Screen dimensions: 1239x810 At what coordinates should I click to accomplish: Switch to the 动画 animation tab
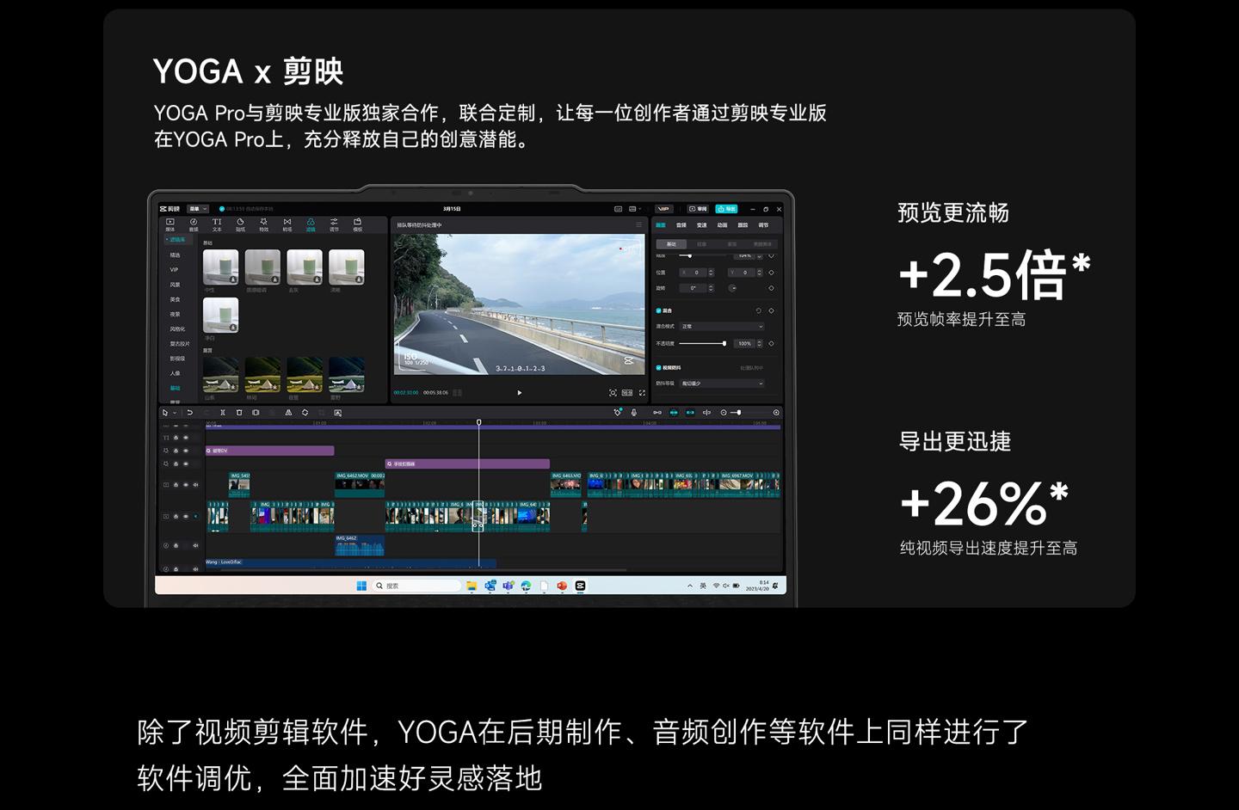722,225
